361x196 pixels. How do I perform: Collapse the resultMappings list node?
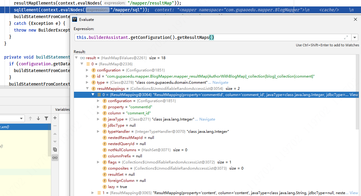[x=87, y=88]
